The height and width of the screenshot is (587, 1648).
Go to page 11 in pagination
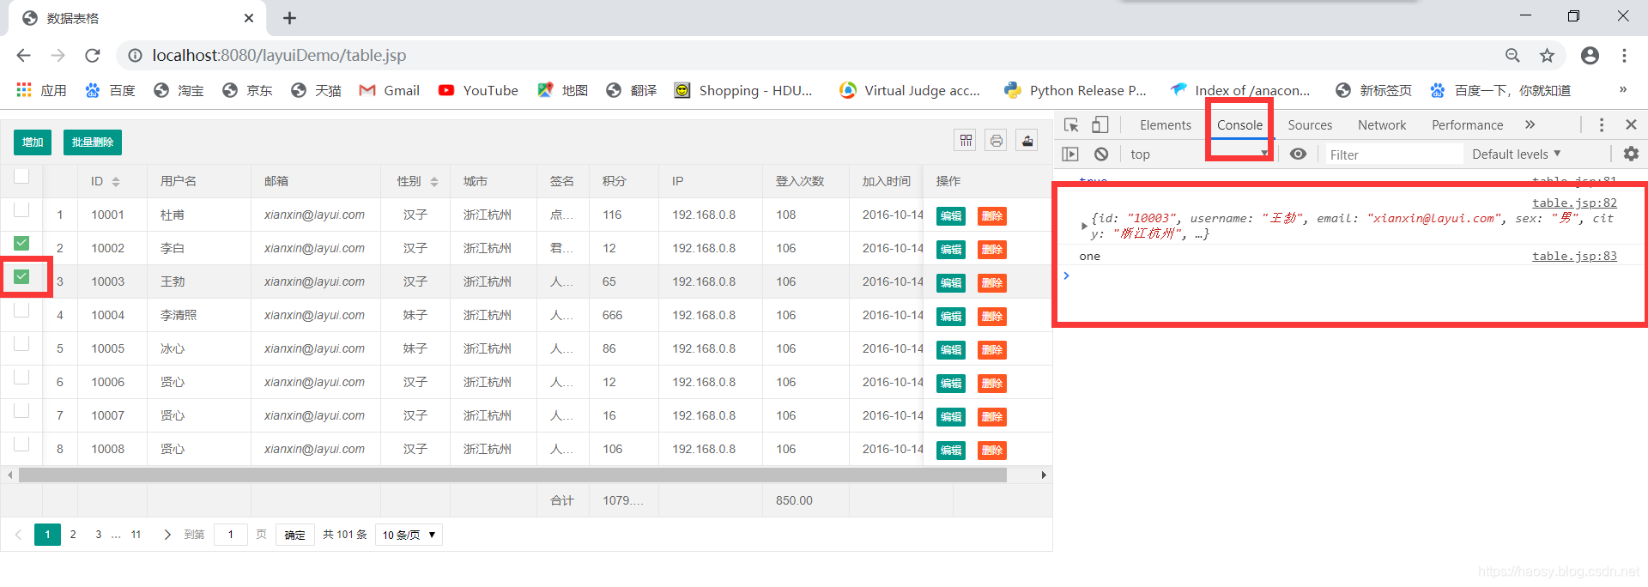coord(136,535)
